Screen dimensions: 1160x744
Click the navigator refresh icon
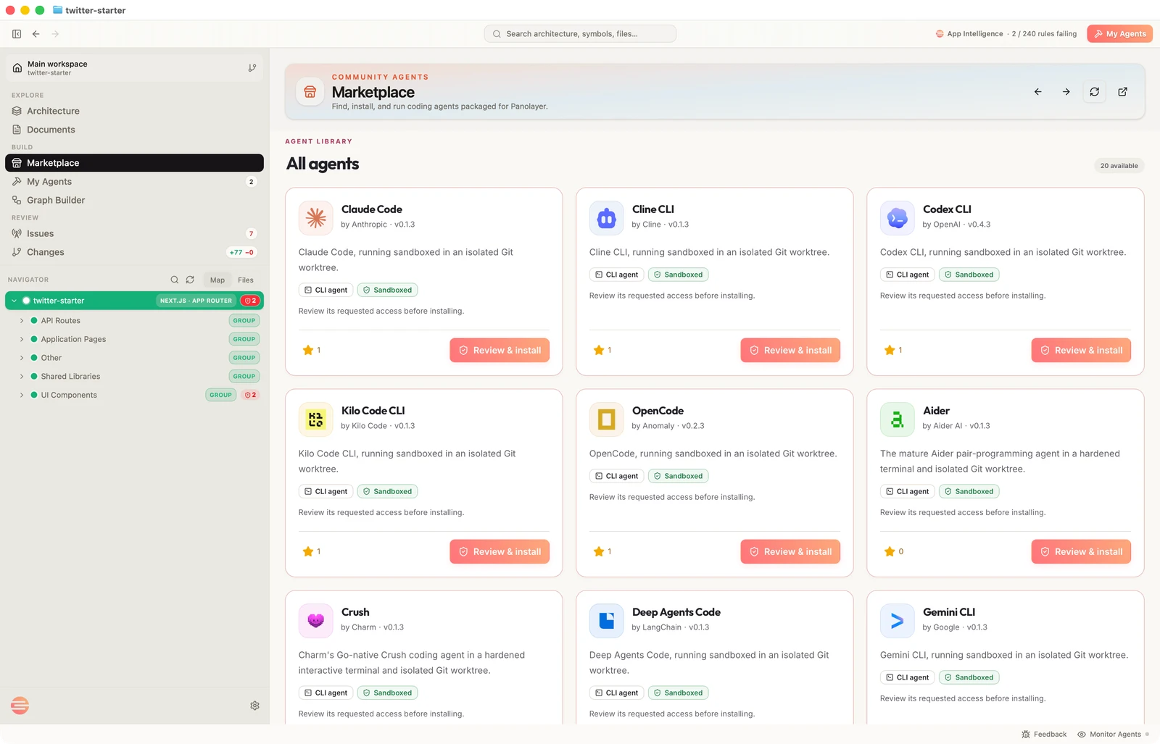(x=190, y=280)
